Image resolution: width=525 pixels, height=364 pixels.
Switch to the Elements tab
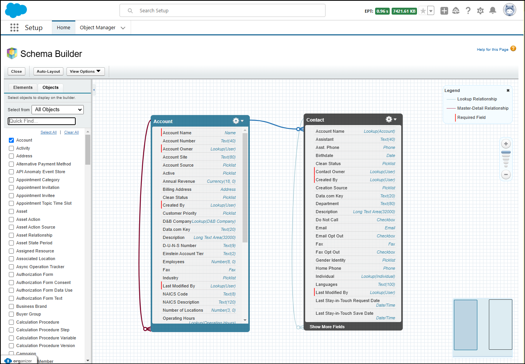point(23,87)
